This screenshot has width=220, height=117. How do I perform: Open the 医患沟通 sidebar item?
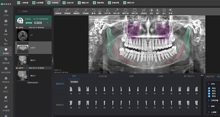pyautogui.click(x=6, y=61)
